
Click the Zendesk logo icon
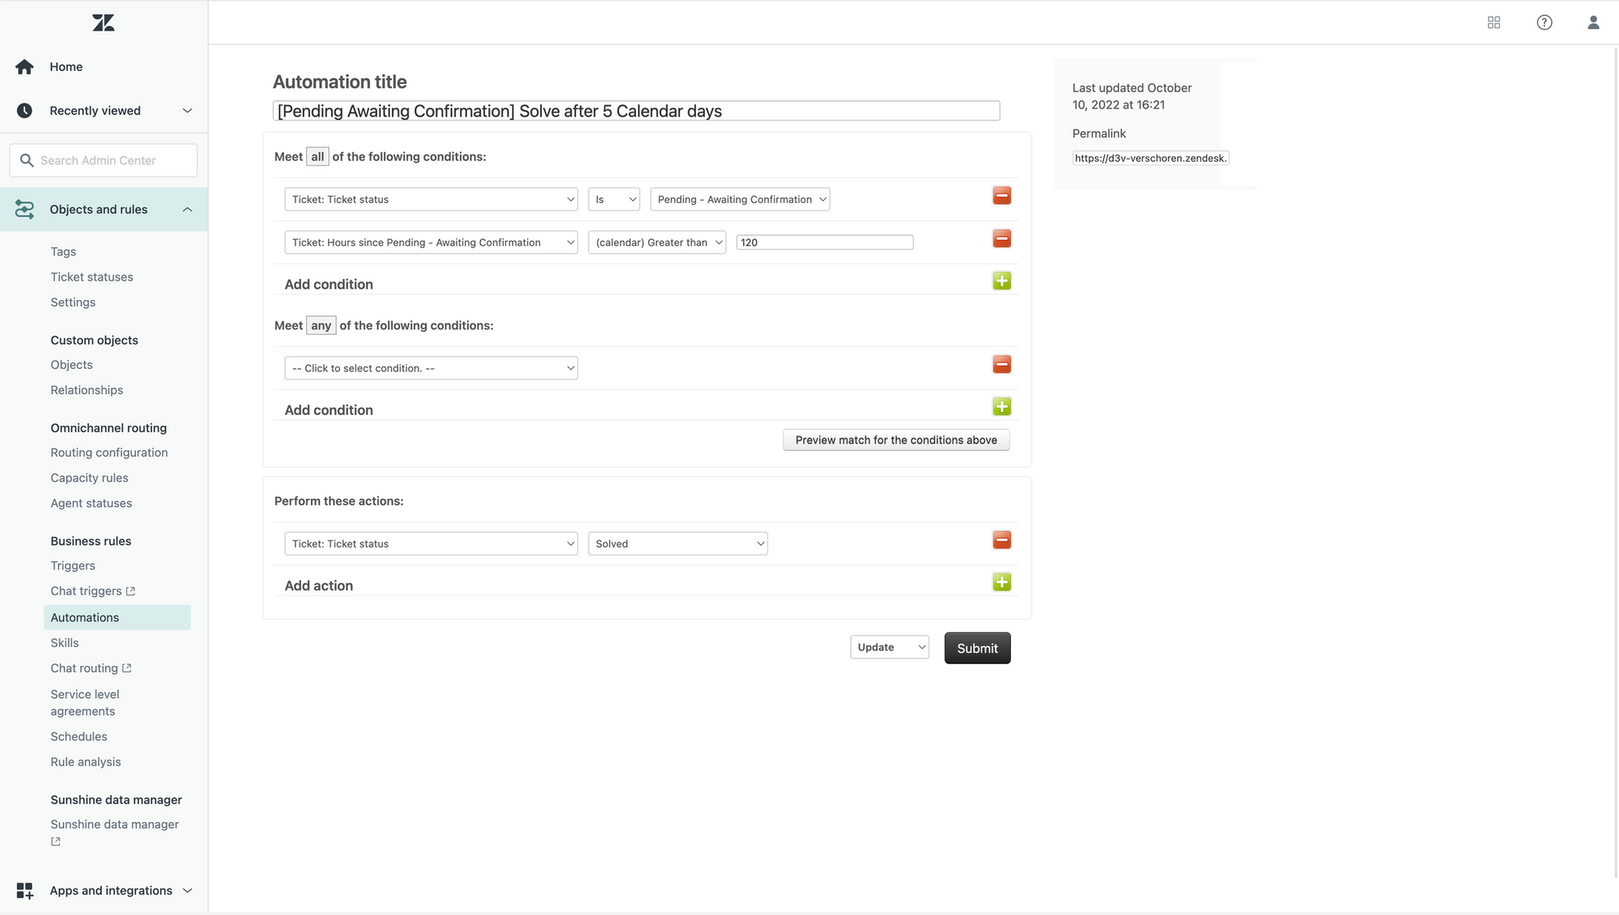(104, 23)
